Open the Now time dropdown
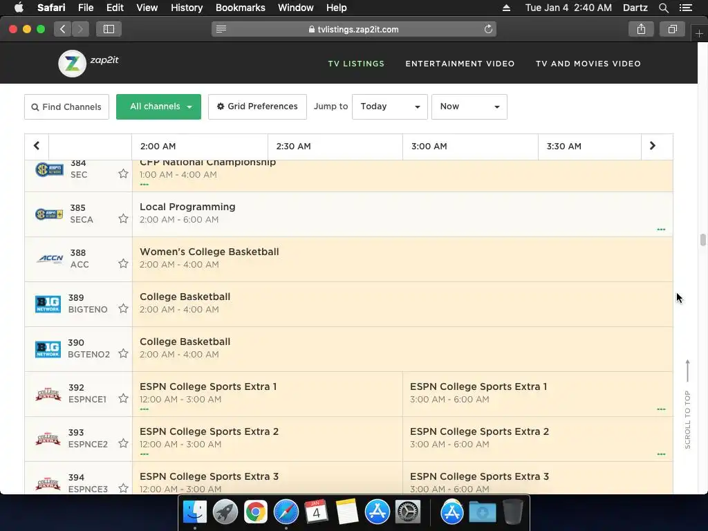 469,106
